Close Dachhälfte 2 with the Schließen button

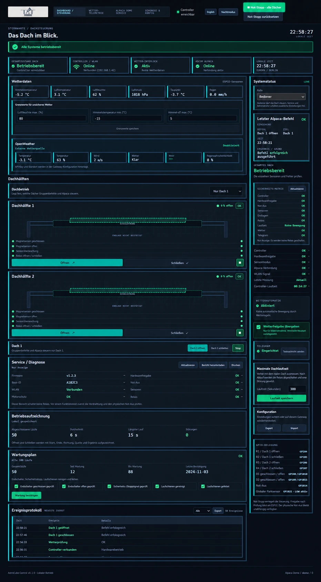180,333
